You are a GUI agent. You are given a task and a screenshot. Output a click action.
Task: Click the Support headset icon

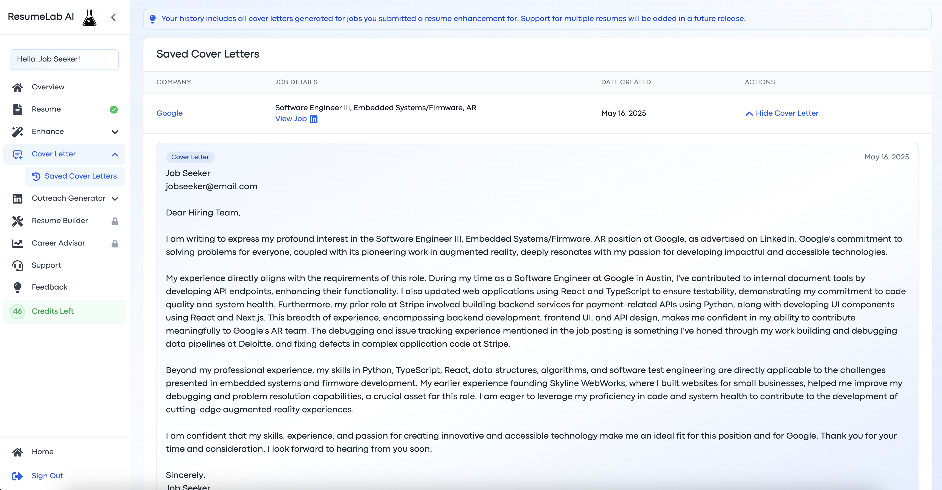pyautogui.click(x=17, y=265)
